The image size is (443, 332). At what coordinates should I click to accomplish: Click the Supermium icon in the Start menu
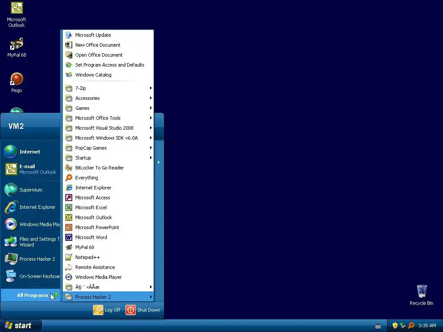pos(11,190)
